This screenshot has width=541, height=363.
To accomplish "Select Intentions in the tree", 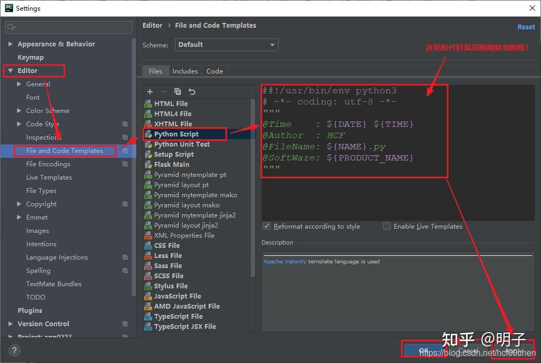I will [x=41, y=244].
